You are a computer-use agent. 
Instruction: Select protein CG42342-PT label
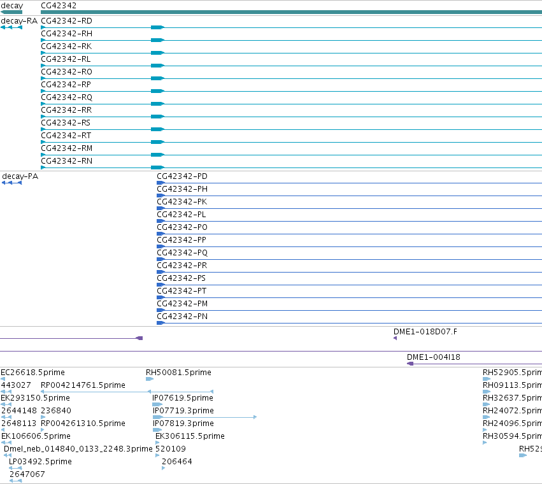tap(182, 291)
